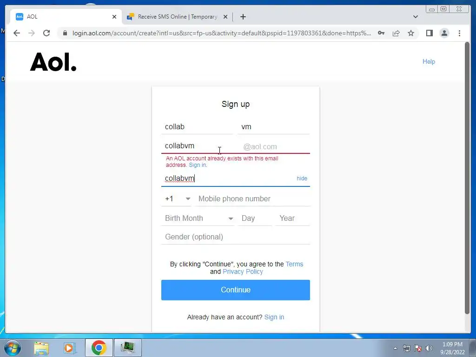Open the Terms link
The height and width of the screenshot is (357, 476).
pos(294,264)
